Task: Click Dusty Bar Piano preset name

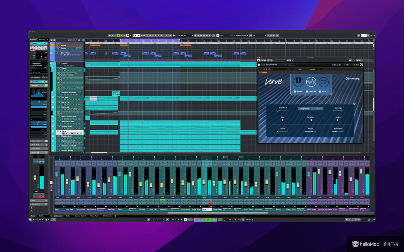Action: pos(271,65)
